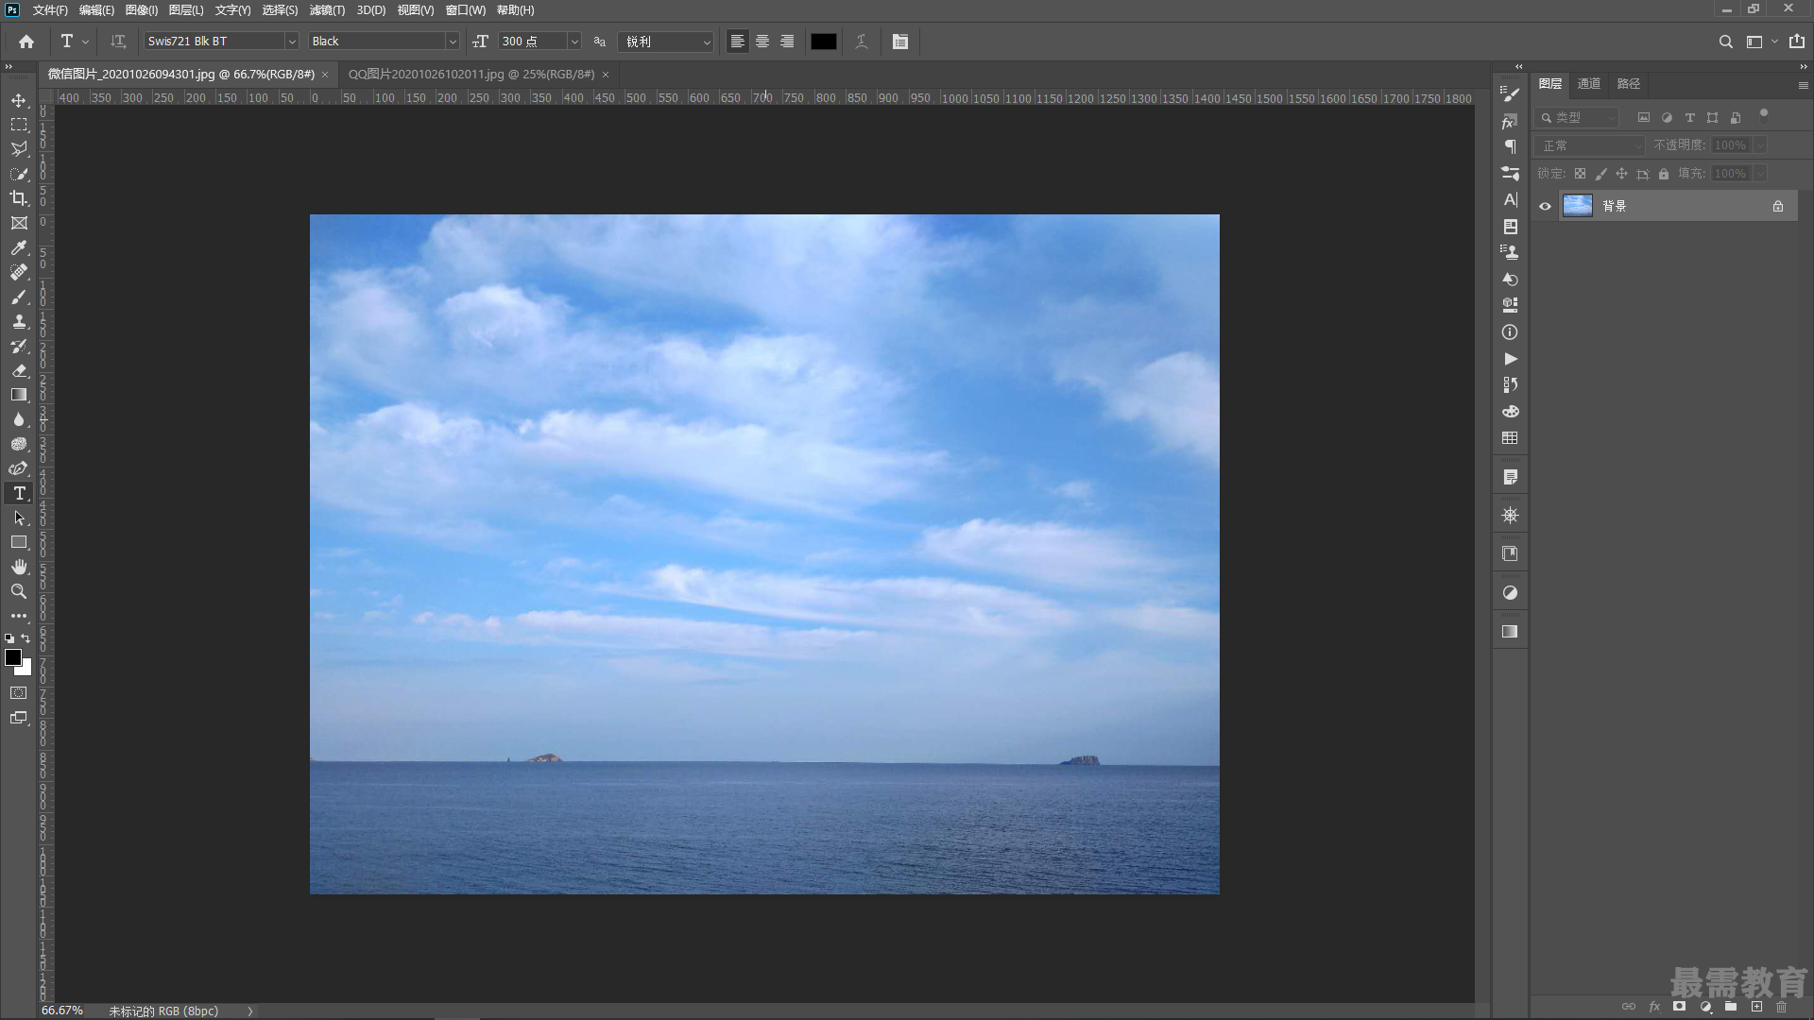1814x1020 pixels.
Task: Click the zoom level field 66.67%
Action: coord(62,1011)
